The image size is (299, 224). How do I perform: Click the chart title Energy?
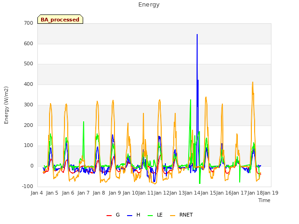pos(149,5)
